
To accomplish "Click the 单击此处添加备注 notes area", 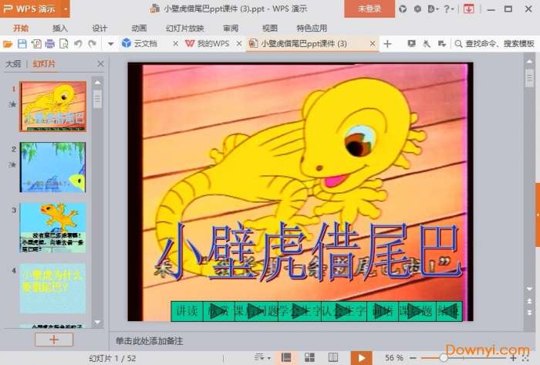I will pos(149,341).
